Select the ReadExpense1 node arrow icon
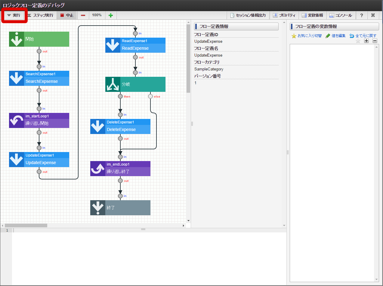 coord(113,45)
